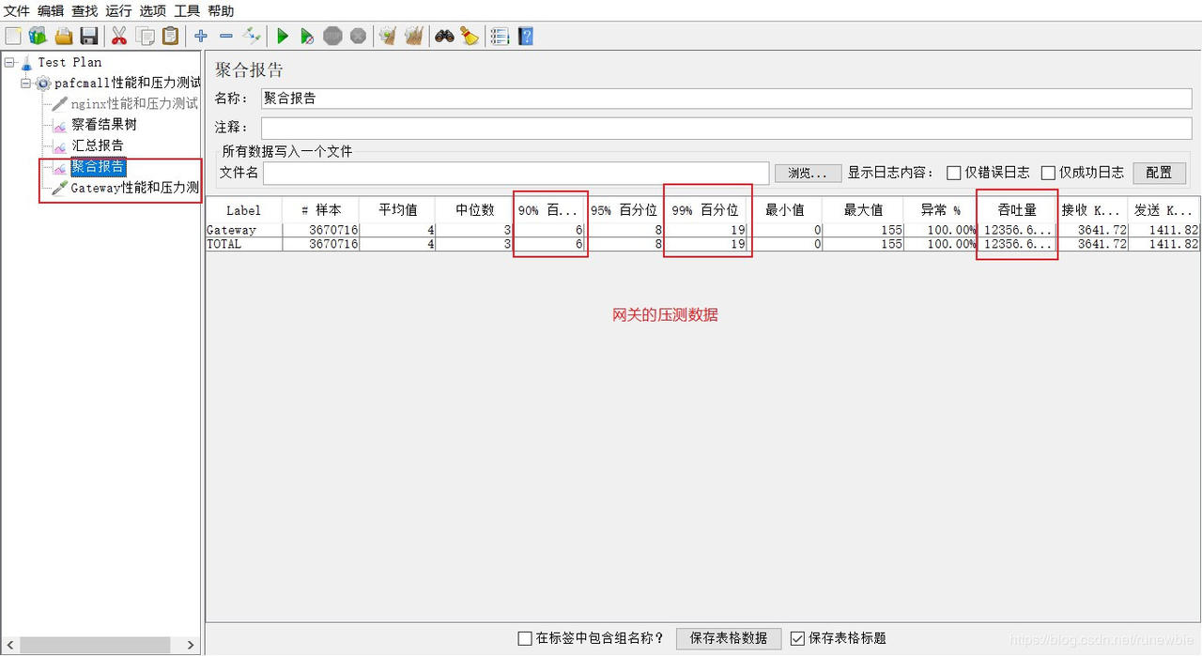Click the 配置 button

pos(1160,173)
